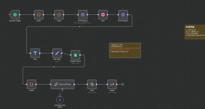Select the HTTP Request globe node
The height and width of the screenshot is (109, 205).
(x=83, y=15)
